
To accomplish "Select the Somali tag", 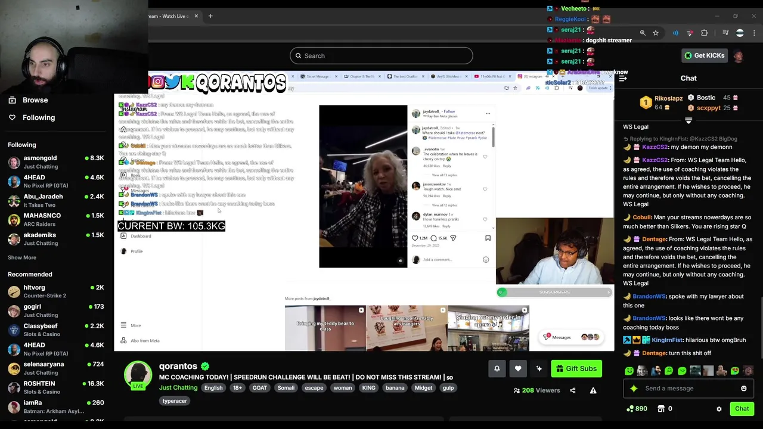I will [x=286, y=388].
